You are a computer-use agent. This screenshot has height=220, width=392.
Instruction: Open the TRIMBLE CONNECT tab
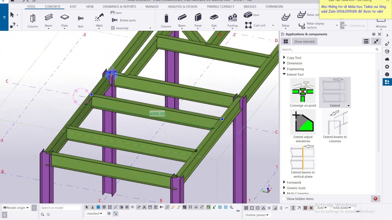(x=221, y=6)
